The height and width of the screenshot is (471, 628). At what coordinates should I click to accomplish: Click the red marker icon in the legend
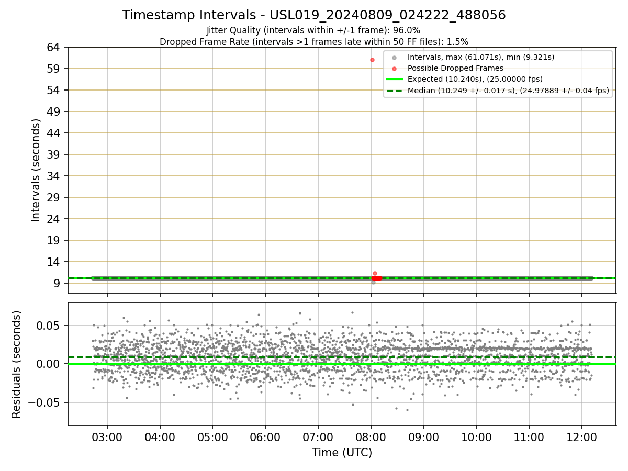click(x=394, y=69)
